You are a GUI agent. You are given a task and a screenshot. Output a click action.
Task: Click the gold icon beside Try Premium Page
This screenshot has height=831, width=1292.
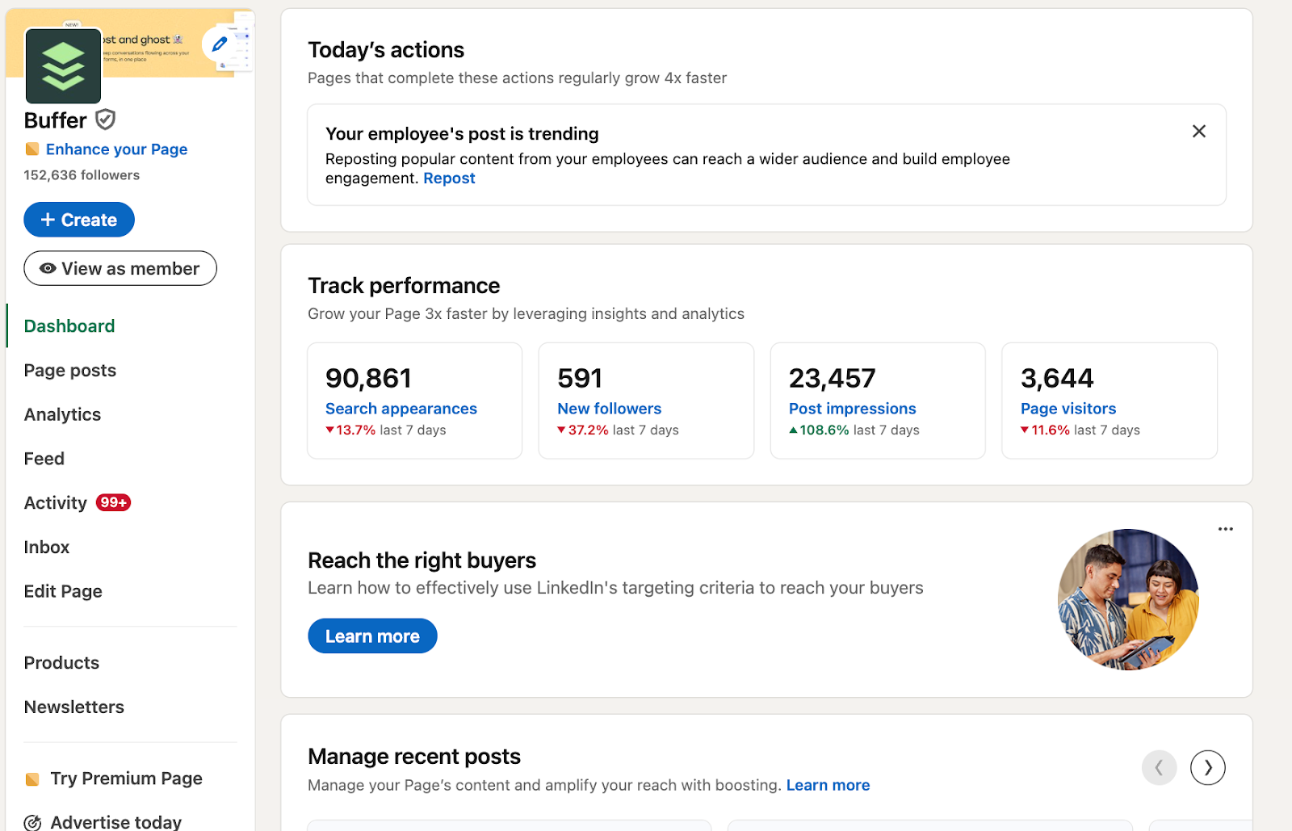[32, 779]
